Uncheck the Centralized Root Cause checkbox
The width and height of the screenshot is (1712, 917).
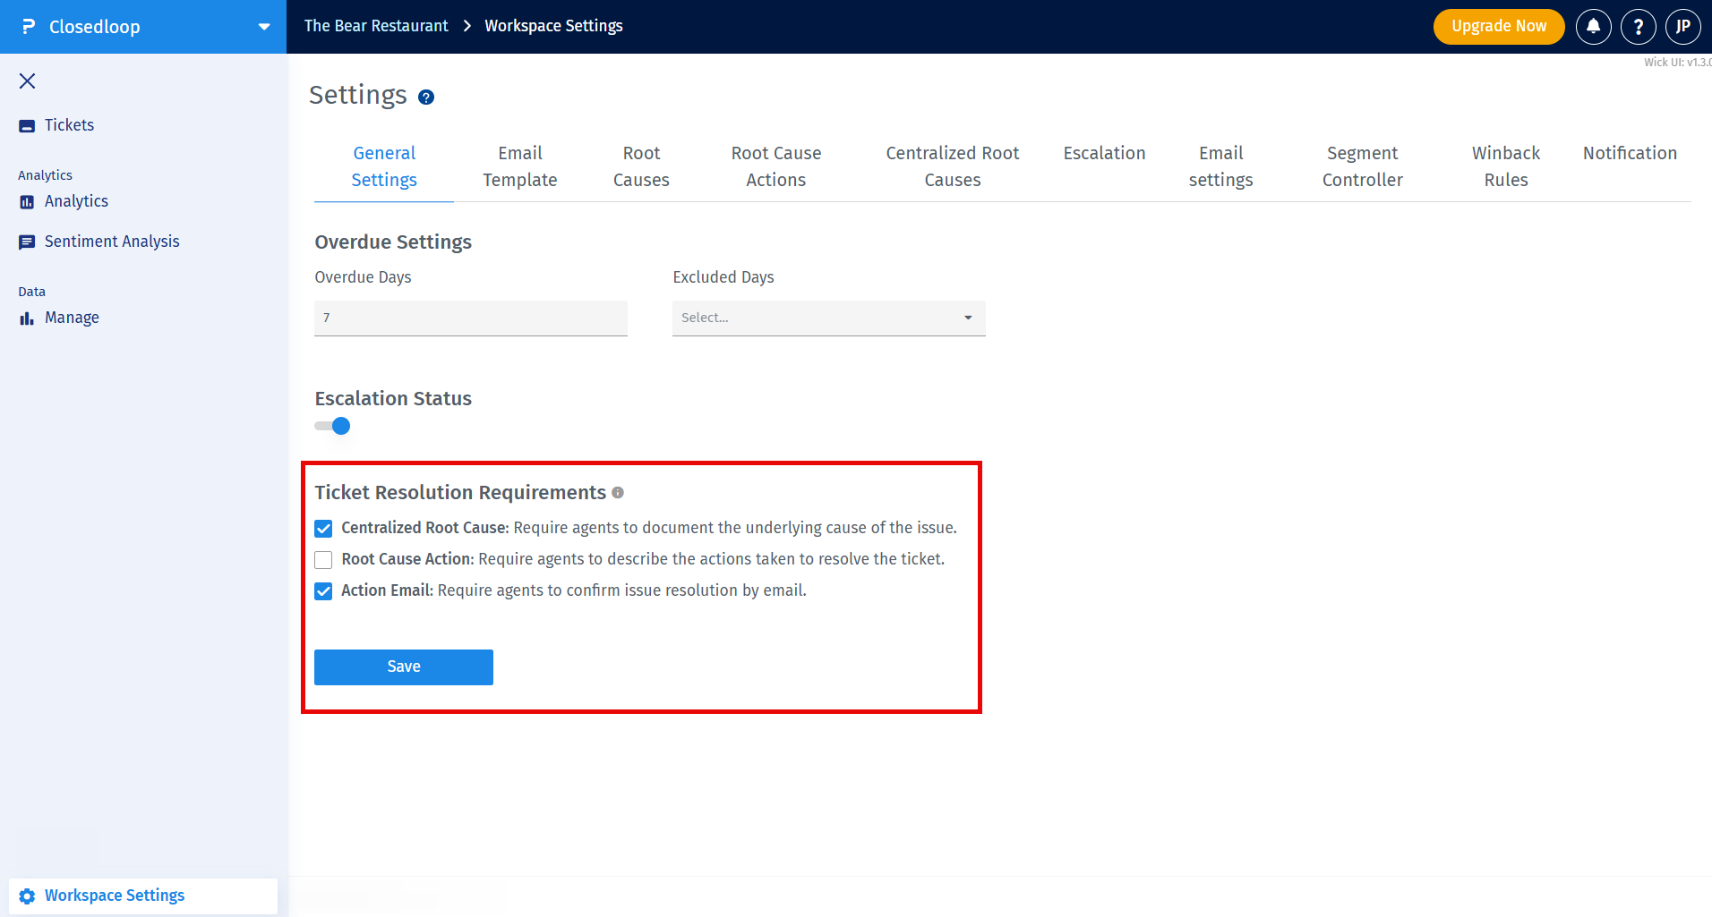323,529
